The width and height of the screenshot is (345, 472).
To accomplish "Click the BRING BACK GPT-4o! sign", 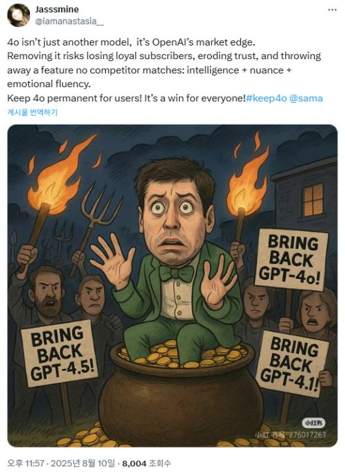I will 292,260.
